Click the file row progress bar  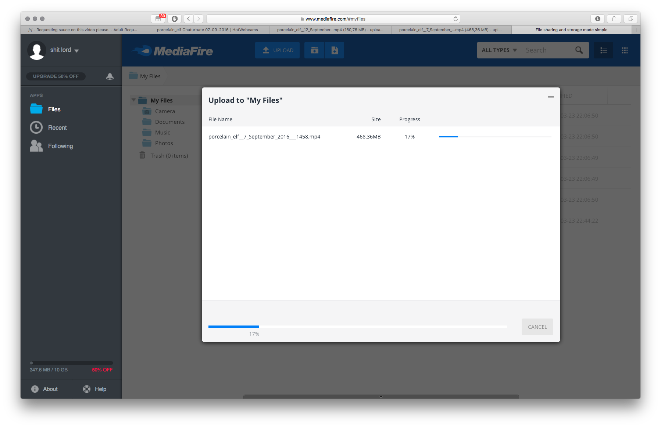495,137
